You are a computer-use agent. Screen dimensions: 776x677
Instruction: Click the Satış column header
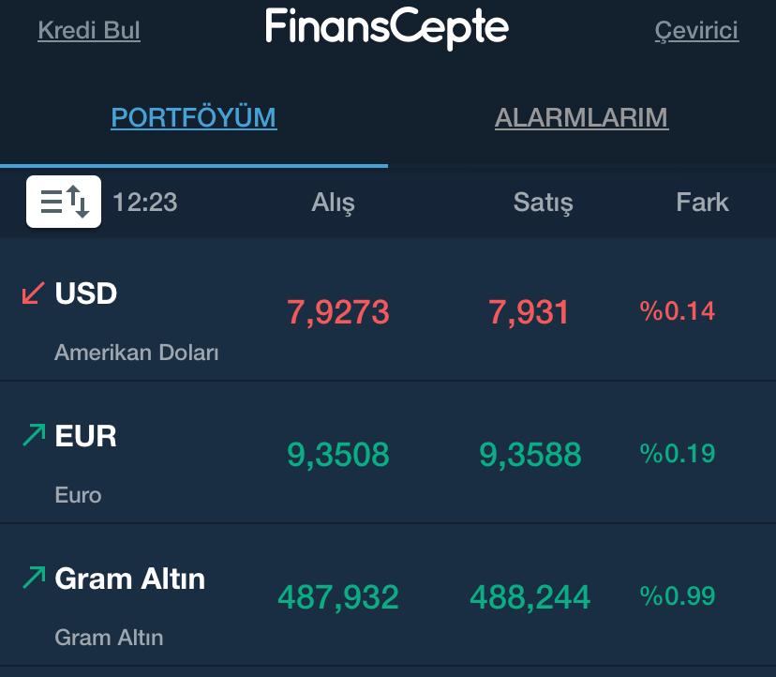click(543, 203)
